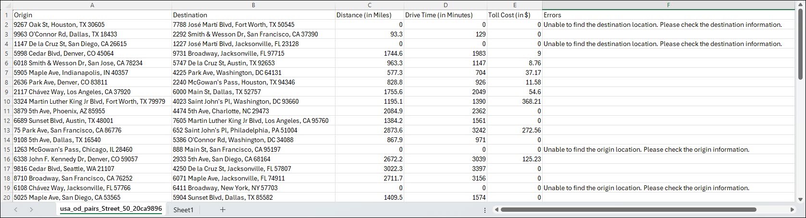Select column C header
This screenshot has height=218, width=806.
pos(369,5)
